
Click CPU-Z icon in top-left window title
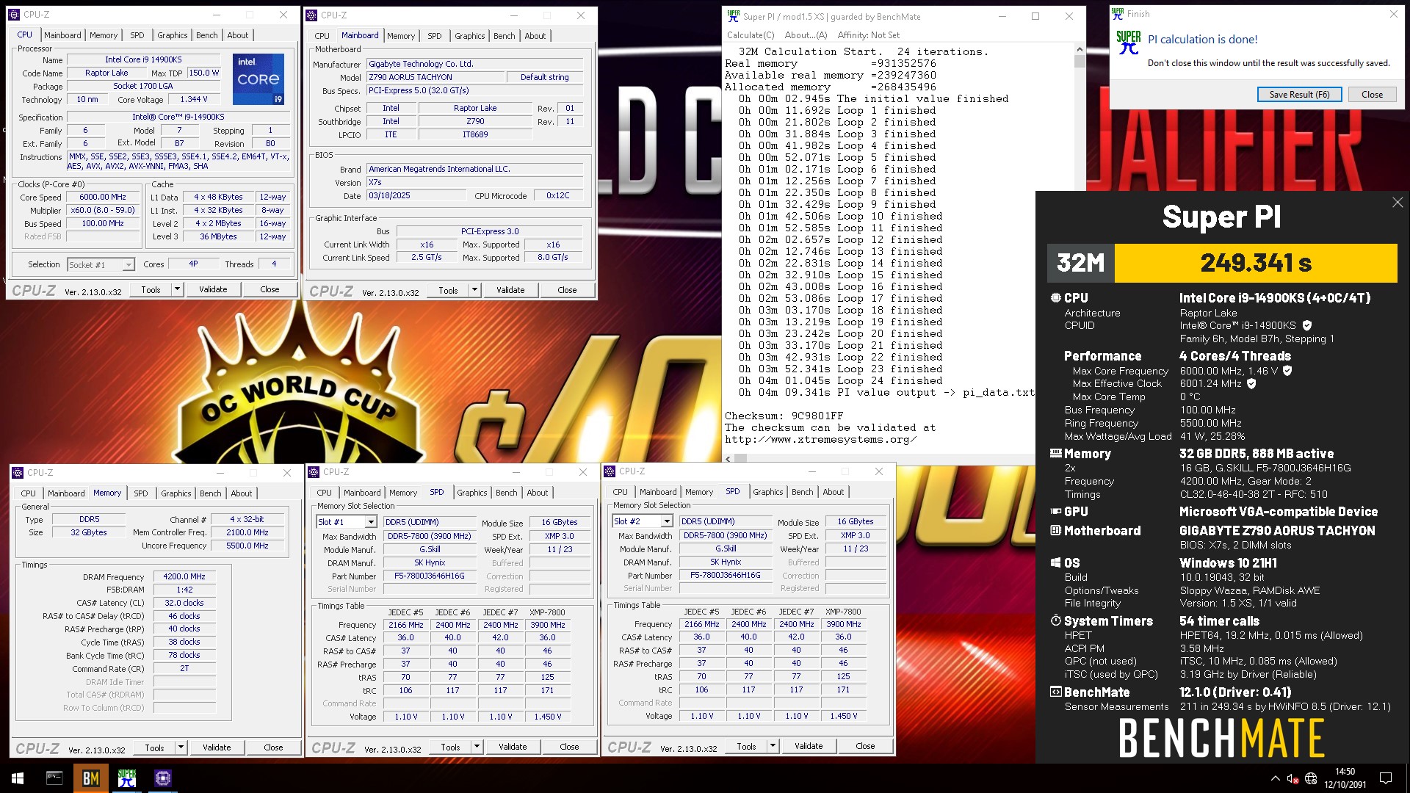tap(14, 15)
